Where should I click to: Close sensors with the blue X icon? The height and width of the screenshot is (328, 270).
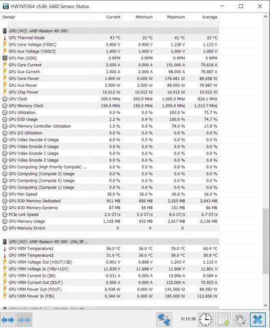258,319
